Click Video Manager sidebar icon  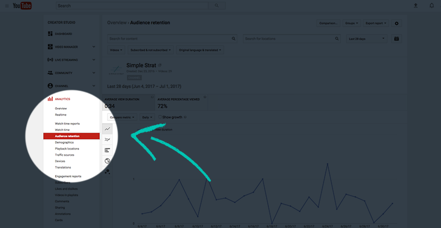click(x=50, y=47)
